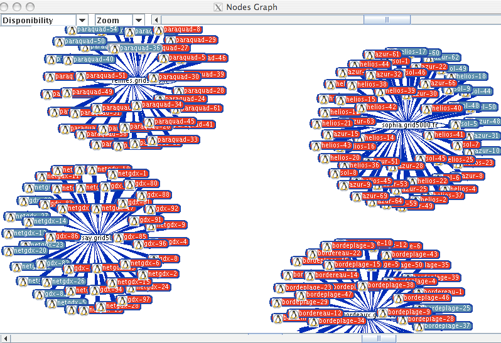
Task: Select the penguin icon of paraquad-36
Action: click(x=114, y=48)
